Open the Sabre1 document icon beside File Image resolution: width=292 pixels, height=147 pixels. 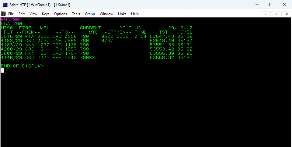(3, 14)
